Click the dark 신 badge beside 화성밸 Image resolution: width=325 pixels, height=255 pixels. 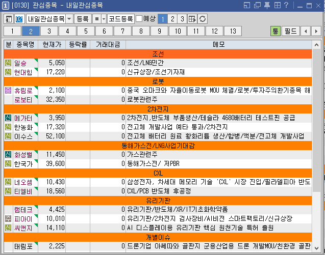8,155
